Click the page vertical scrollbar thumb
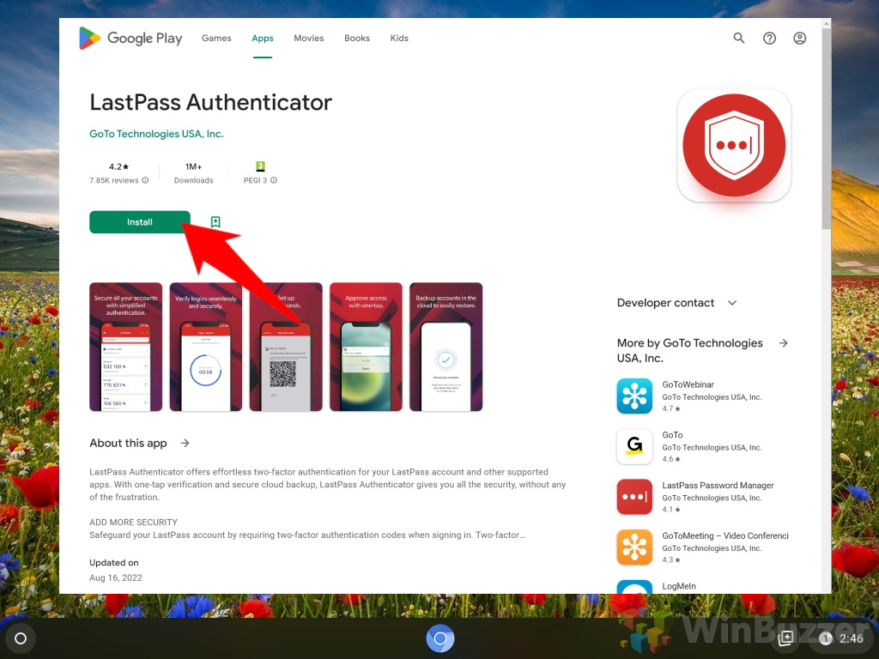Viewport: 879px width, 659px height. (827, 129)
